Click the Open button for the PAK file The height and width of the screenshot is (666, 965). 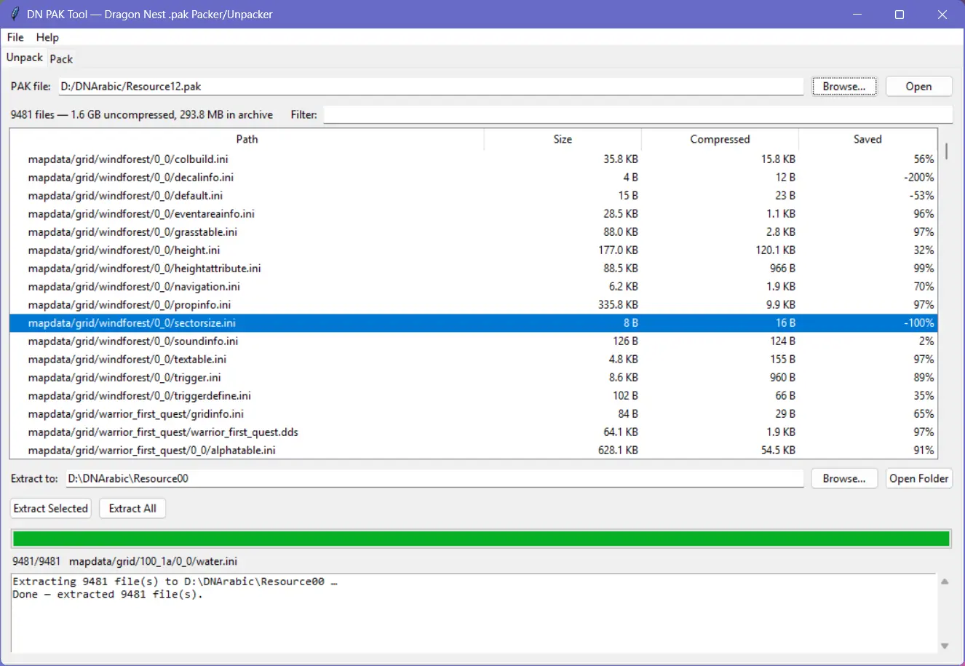[x=918, y=86]
